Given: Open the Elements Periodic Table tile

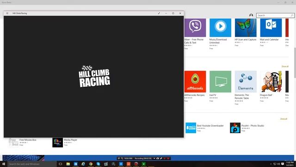Looking at the screenshot, I should tap(246, 82).
